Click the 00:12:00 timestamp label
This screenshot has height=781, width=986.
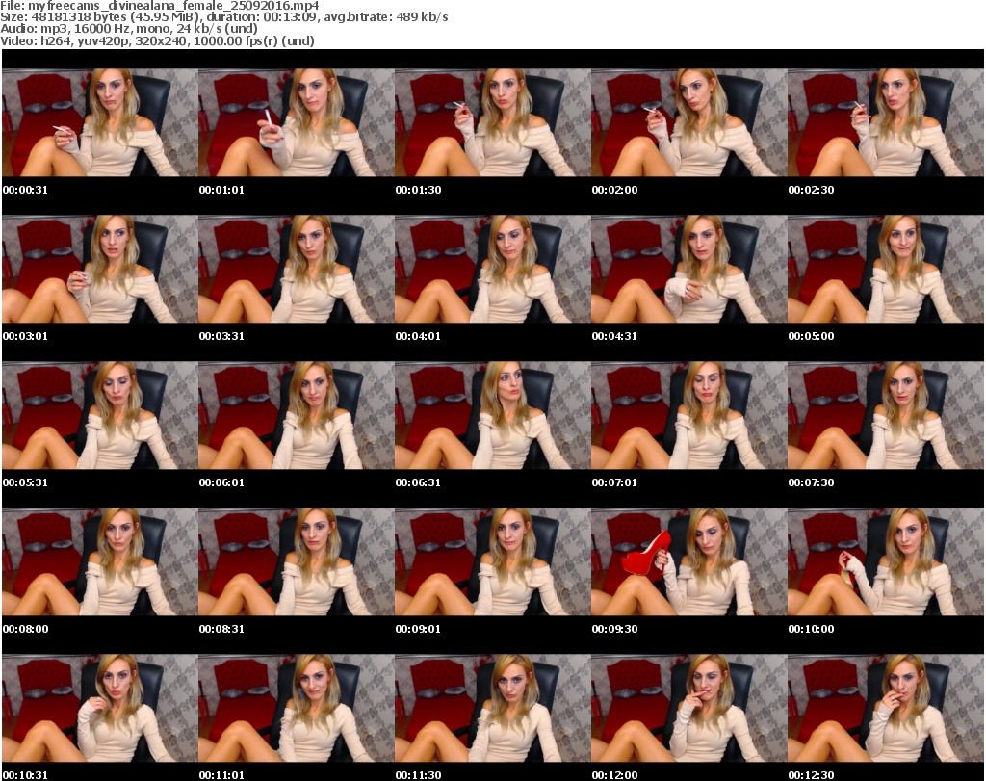[x=614, y=775]
